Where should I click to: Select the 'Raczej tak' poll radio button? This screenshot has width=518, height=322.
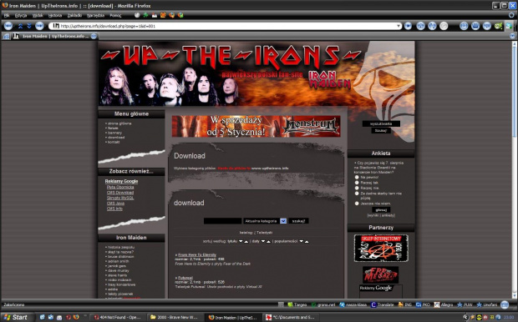point(357,183)
